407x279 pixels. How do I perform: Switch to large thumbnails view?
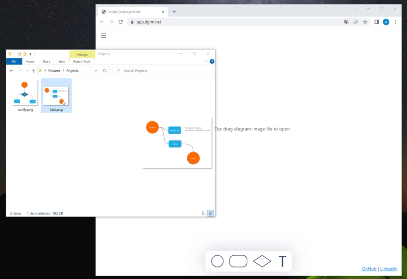coord(210,213)
